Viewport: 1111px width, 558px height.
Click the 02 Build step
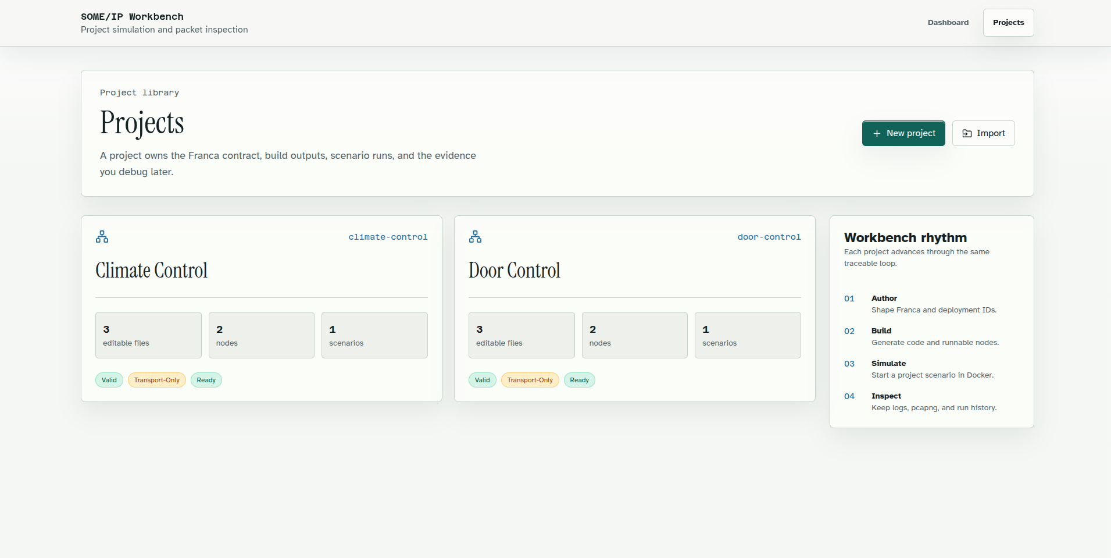(x=932, y=336)
